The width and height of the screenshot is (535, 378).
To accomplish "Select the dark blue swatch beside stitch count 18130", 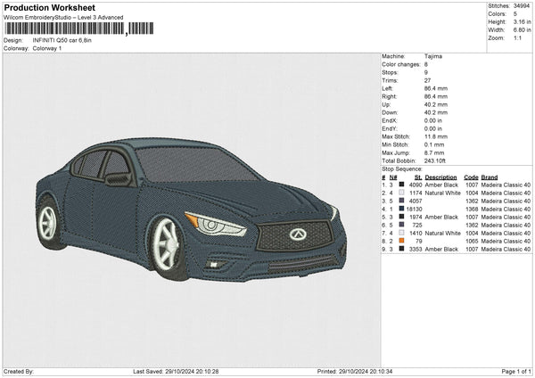I will click(x=401, y=209).
